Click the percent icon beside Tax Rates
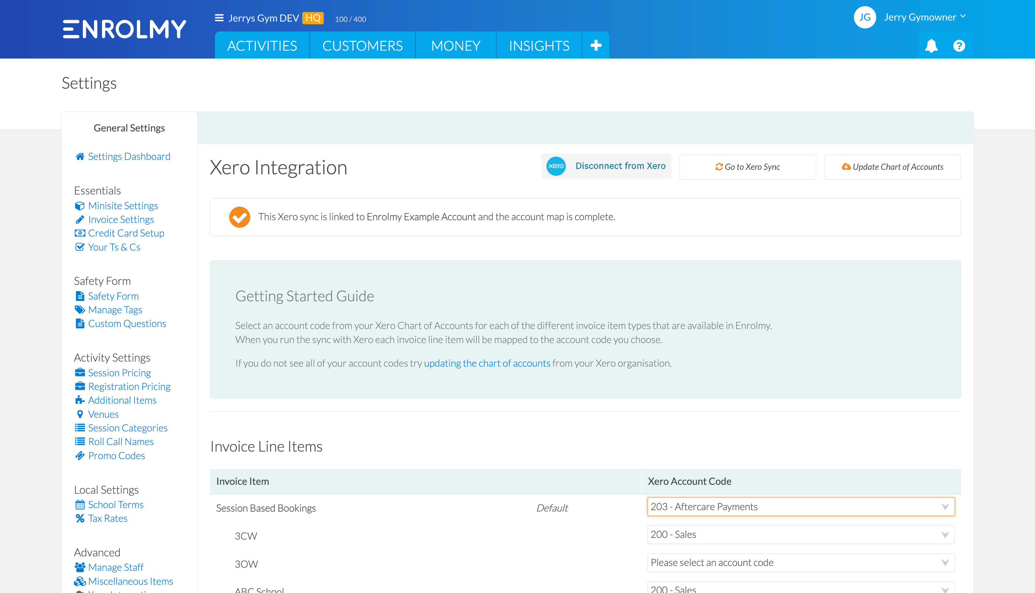The width and height of the screenshot is (1035, 593). pos(80,518)
